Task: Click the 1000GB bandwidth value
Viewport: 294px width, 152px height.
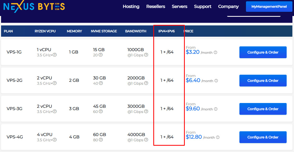Action: 135,50
